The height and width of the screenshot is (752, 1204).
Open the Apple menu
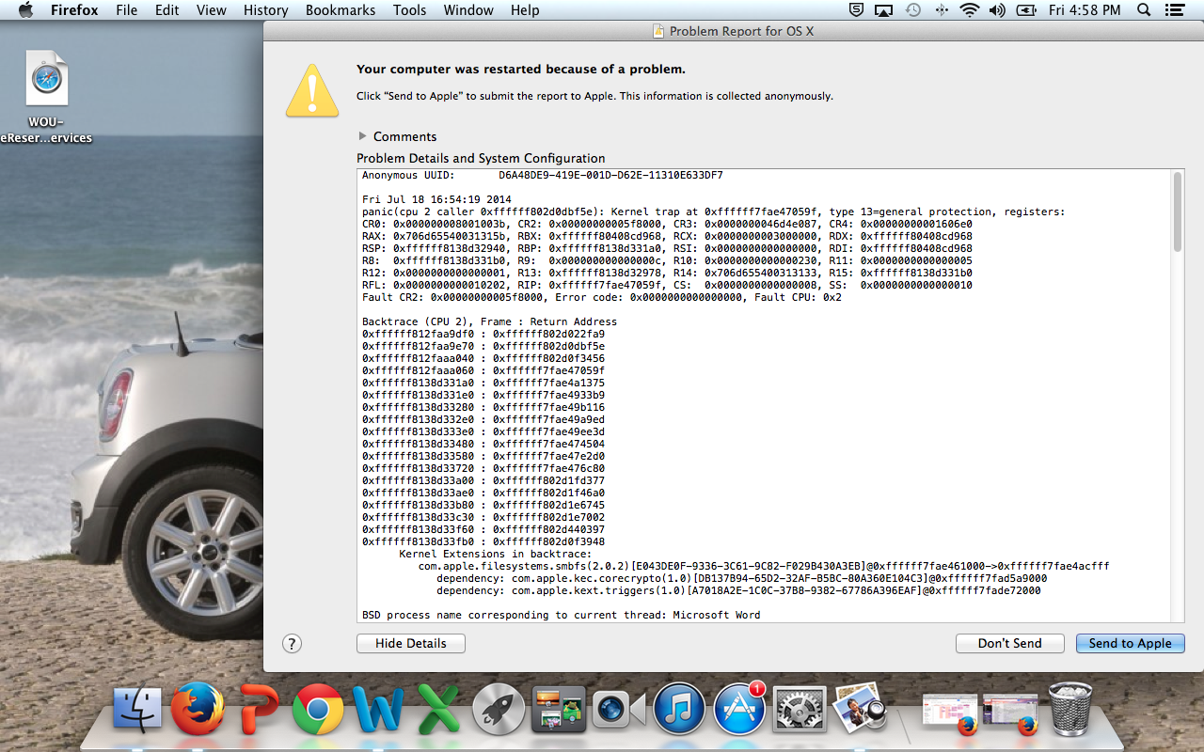[25, 10]
